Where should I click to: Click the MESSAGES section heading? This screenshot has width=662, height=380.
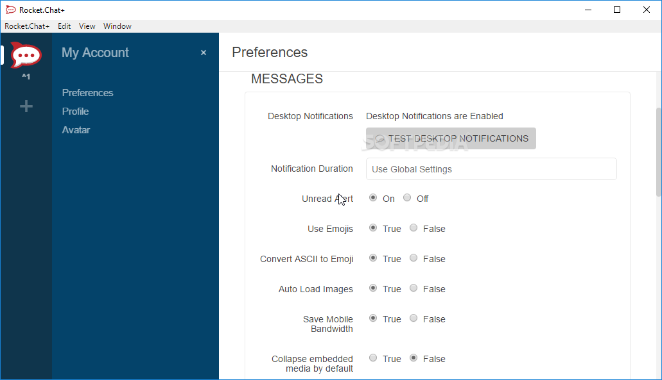(287, 79)
